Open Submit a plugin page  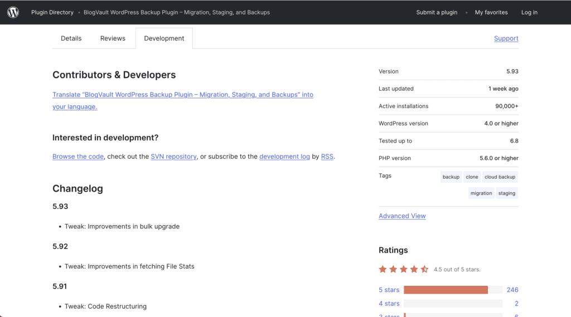point(437,12)
